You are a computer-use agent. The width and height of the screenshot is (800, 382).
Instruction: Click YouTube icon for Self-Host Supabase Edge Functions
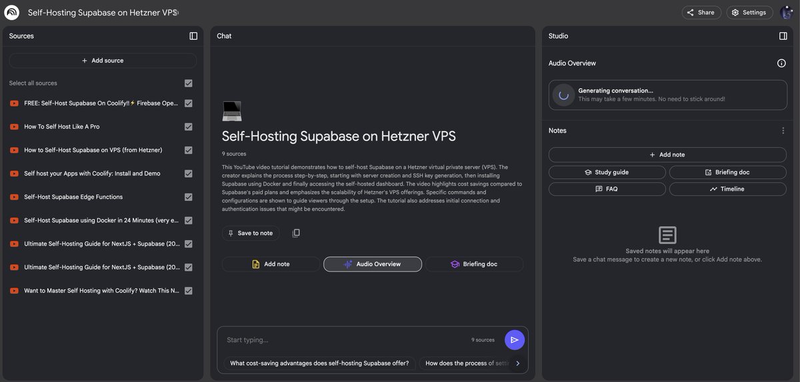click(x=14, y=197)
